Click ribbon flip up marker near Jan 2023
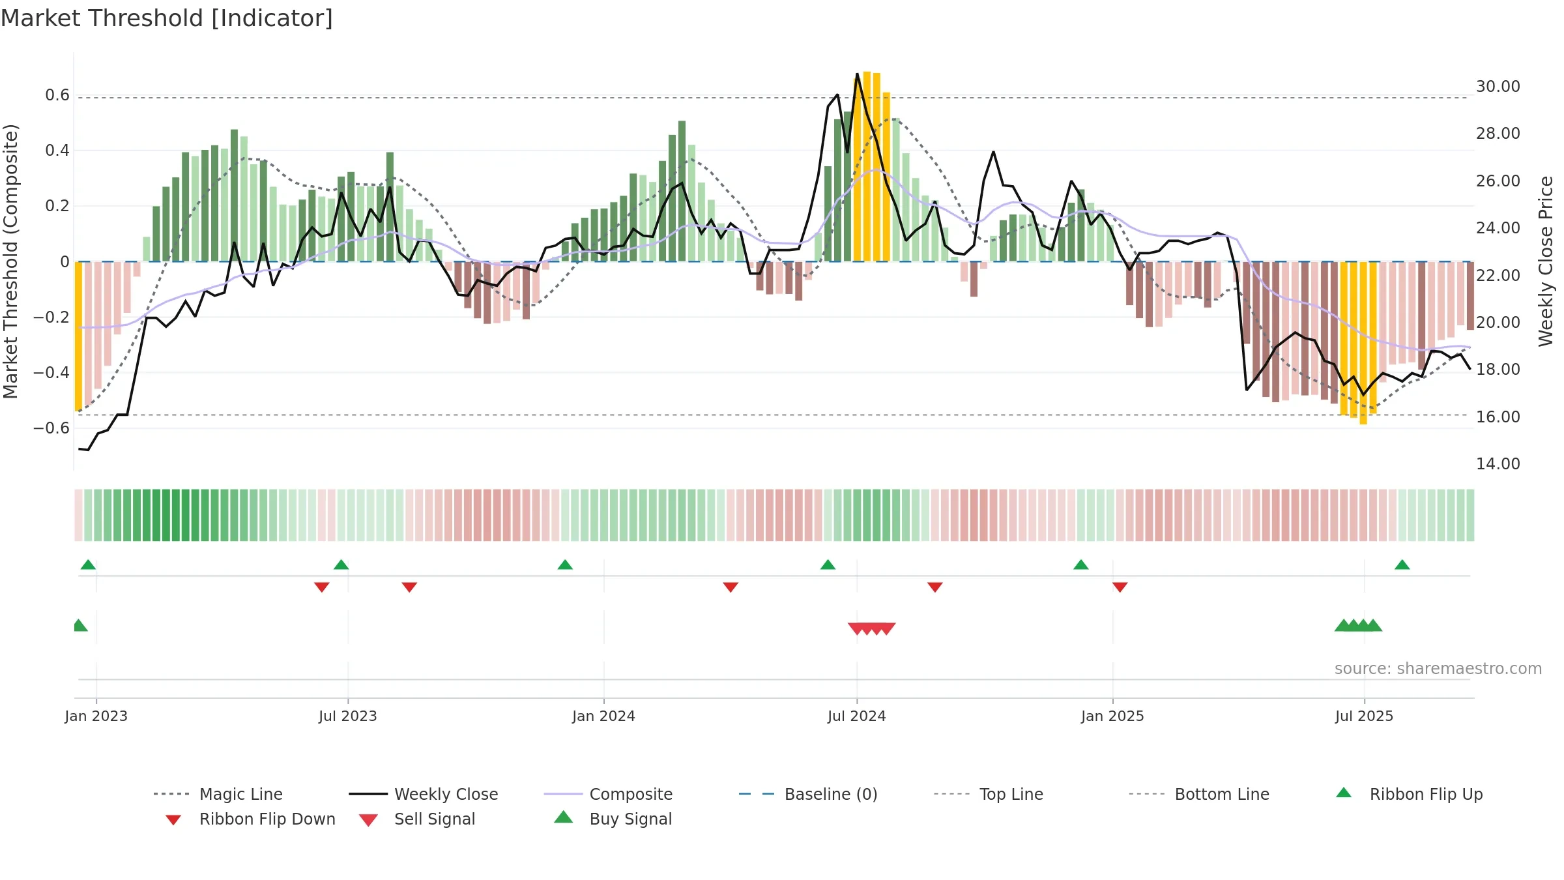This screenshot has height=880, width=1564. point(88,565)
